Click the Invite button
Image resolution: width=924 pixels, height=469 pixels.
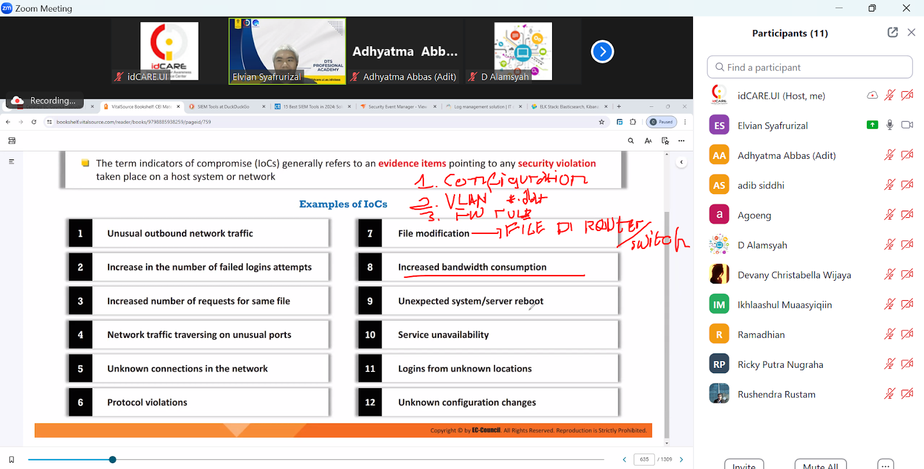[744, 464]
